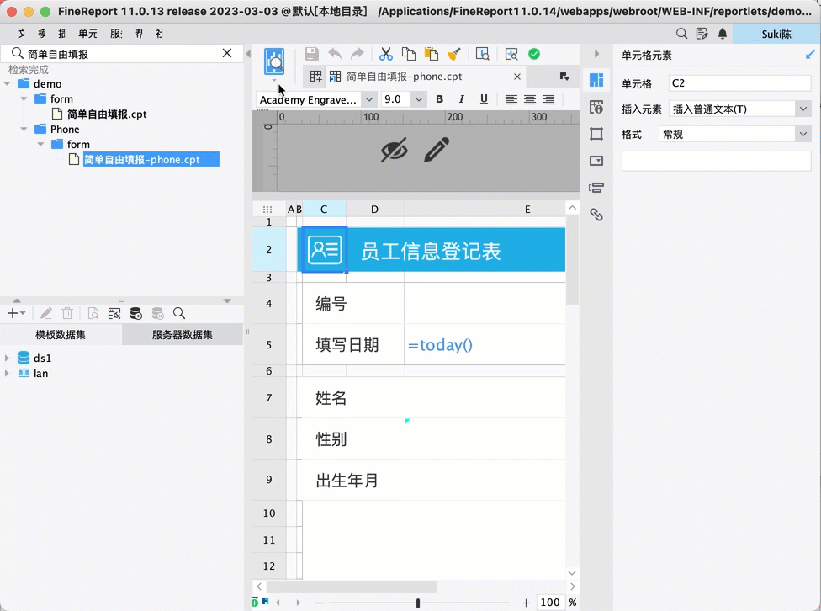
Task: Open the floating element sidebar icon
Action: [596, 134]
